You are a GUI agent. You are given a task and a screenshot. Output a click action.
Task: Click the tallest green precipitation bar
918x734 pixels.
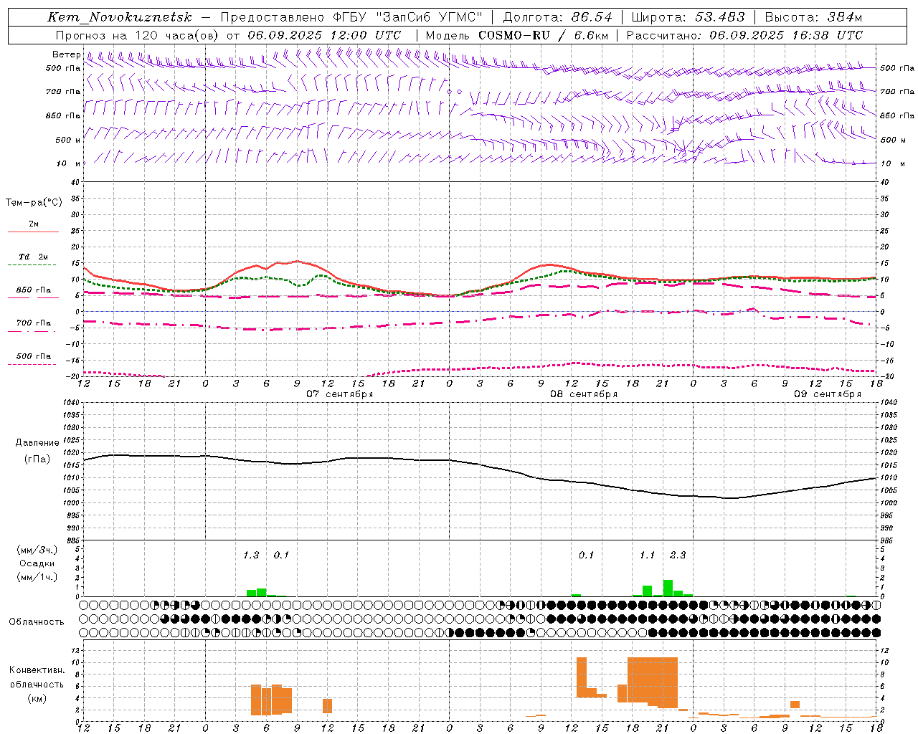pos(668,588)
